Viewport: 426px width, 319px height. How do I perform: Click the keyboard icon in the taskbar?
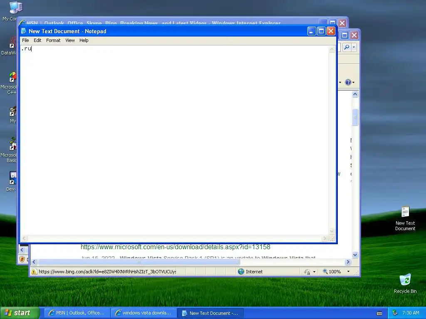(379, 313)
